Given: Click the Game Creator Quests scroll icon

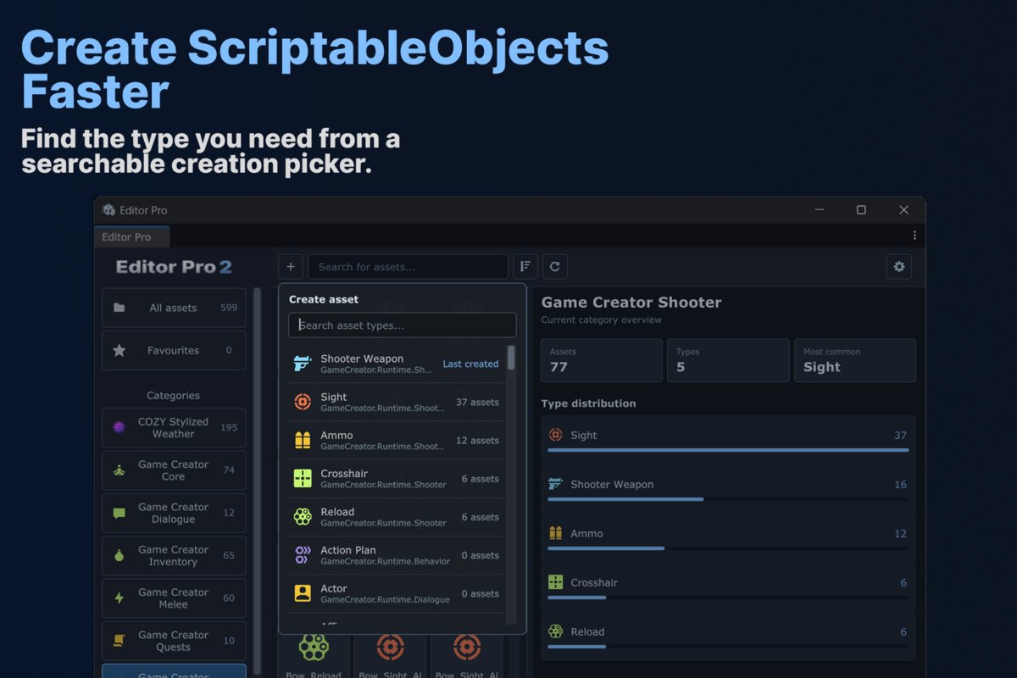Looking at the screenshot, I should click(119, 641).
